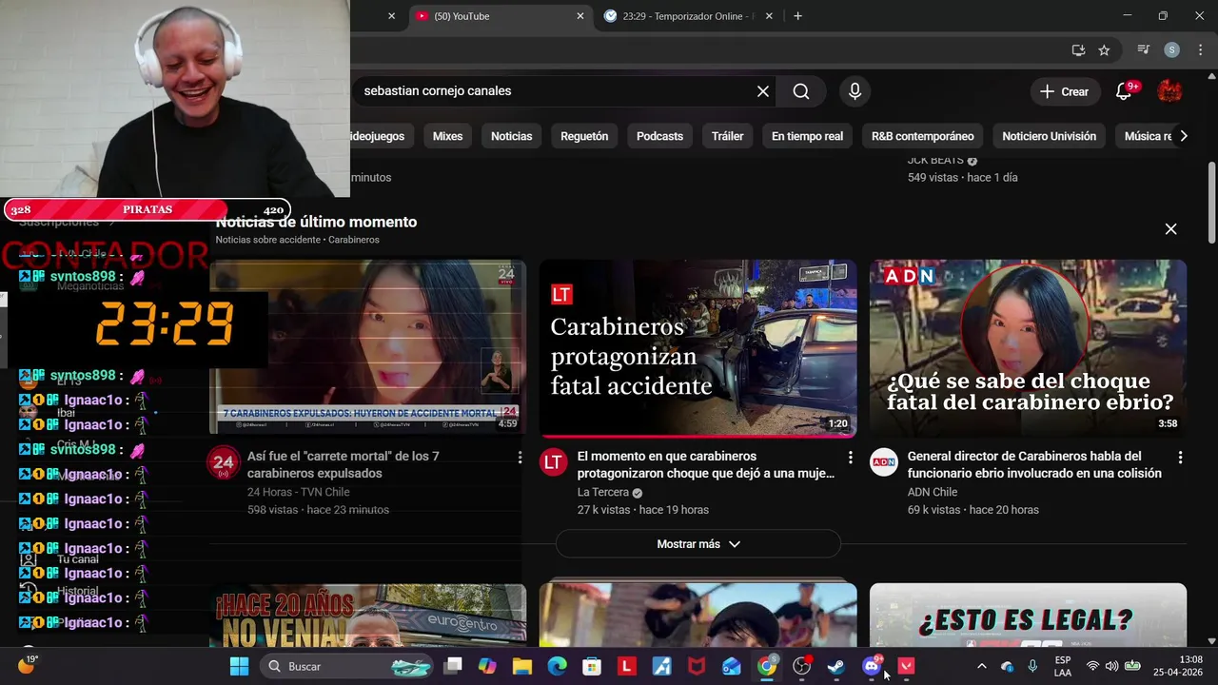Bookmark this page with the star icon
Image resolution: width=1218 pixels, height=685 pixels.
1104,50
